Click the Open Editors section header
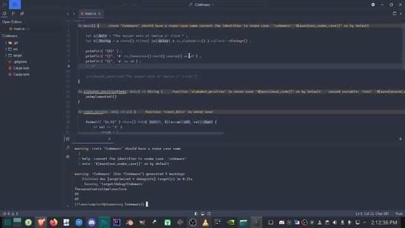Image resolution: width=405 pixels, height=228 pixels. 12,22
